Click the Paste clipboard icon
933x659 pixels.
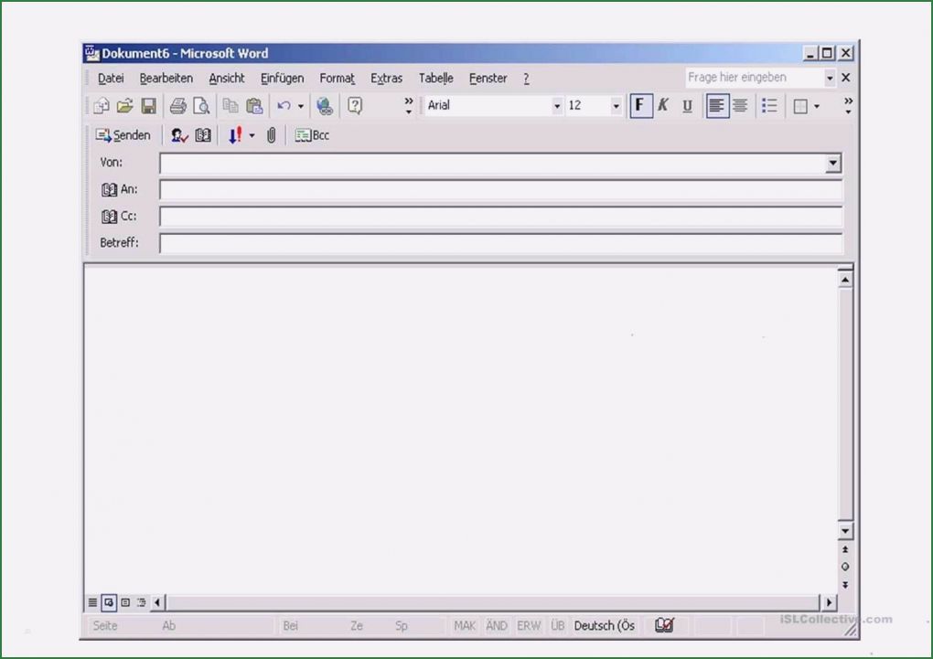coord(254,106)
